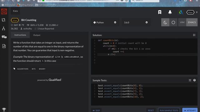Open the From Google Chrome bookmarks folder
The image size is (200, 112).
[x=46, y=5]
